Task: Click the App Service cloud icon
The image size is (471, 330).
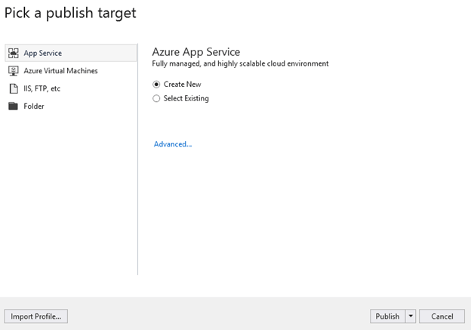Action: pos(14,53)
